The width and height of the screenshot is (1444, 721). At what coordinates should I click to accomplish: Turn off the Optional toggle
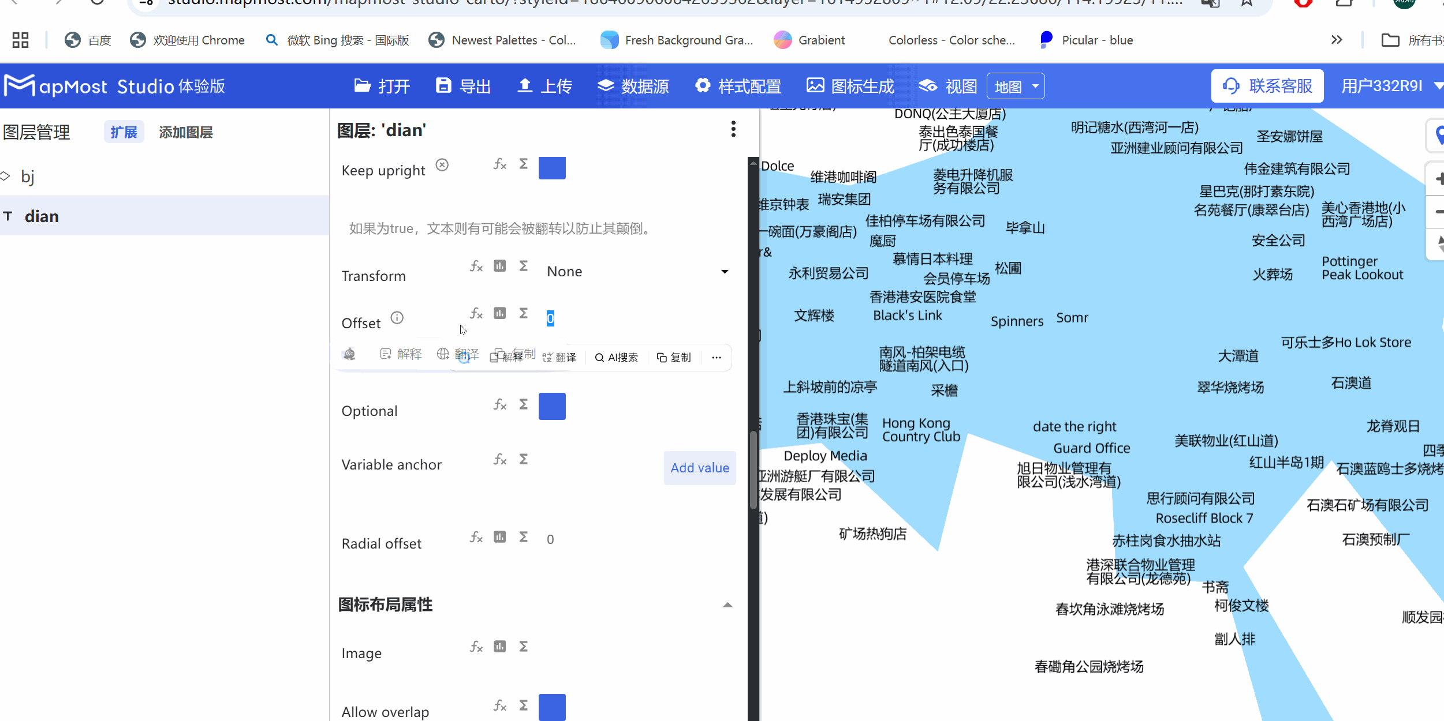click(551, 406)
